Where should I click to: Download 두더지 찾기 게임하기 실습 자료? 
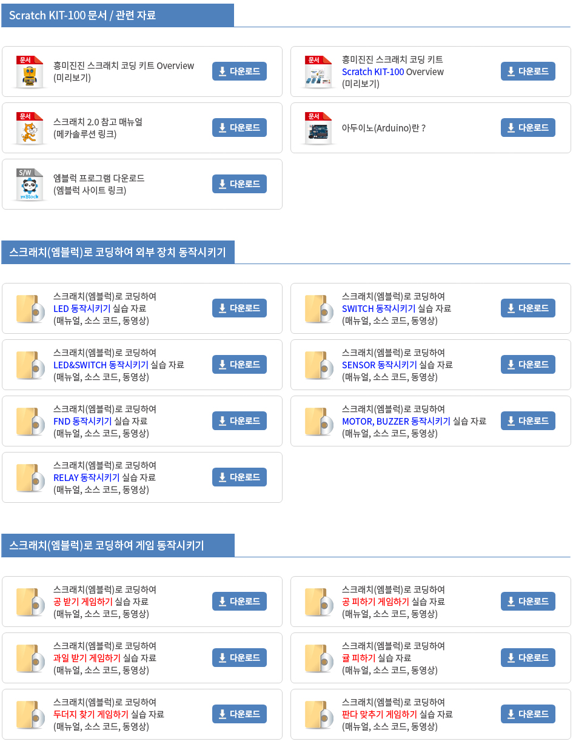tap(240, 714)
